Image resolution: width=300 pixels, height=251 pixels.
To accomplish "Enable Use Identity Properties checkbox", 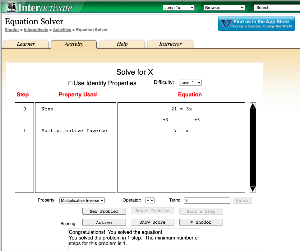I will tap(71, 83).
